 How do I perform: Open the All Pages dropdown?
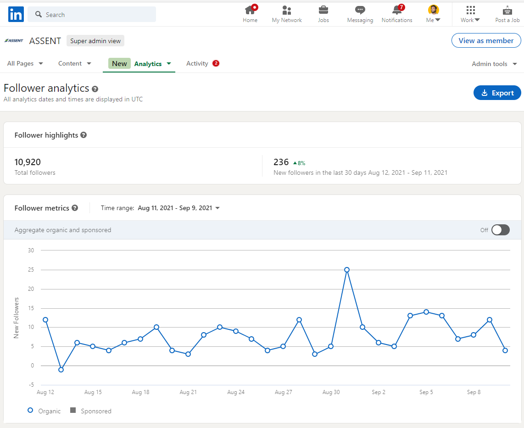point(25,63)
